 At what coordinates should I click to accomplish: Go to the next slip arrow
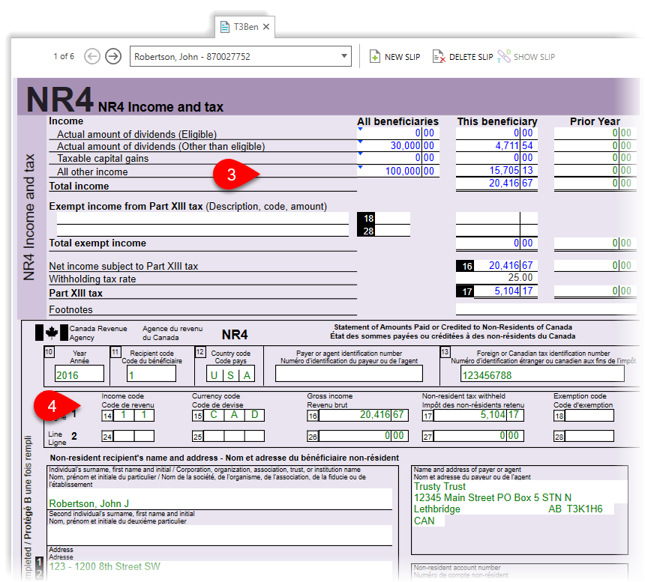pyautogui.click(x=113, y=56)
